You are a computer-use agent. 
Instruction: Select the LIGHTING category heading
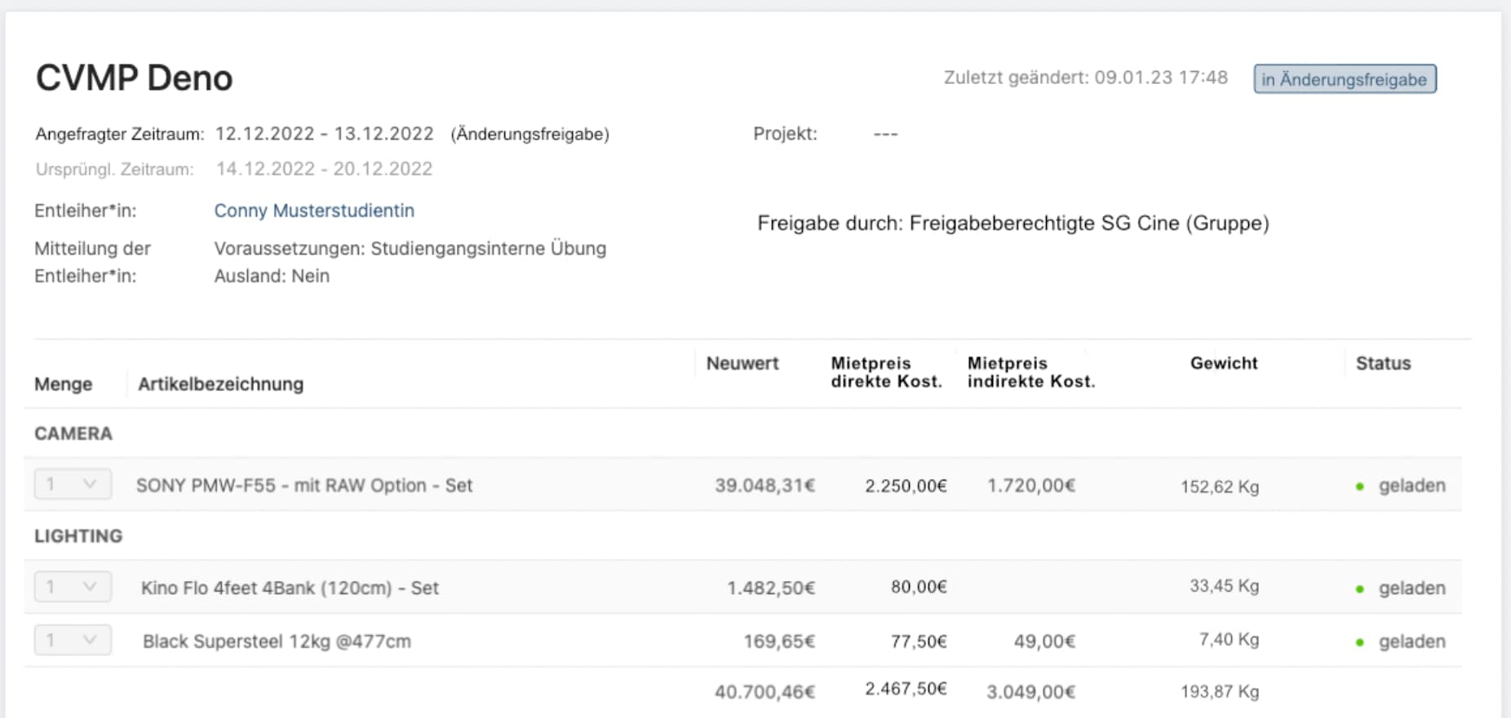click(x=78, y=536)
